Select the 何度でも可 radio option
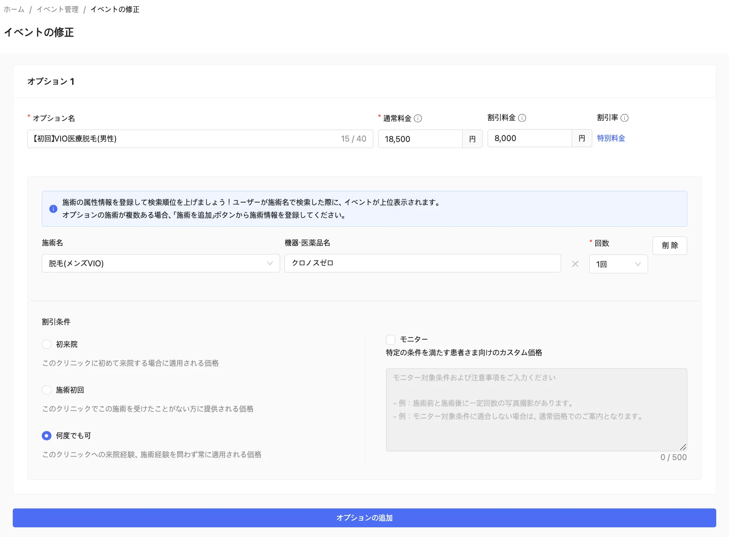 [47, 435]
